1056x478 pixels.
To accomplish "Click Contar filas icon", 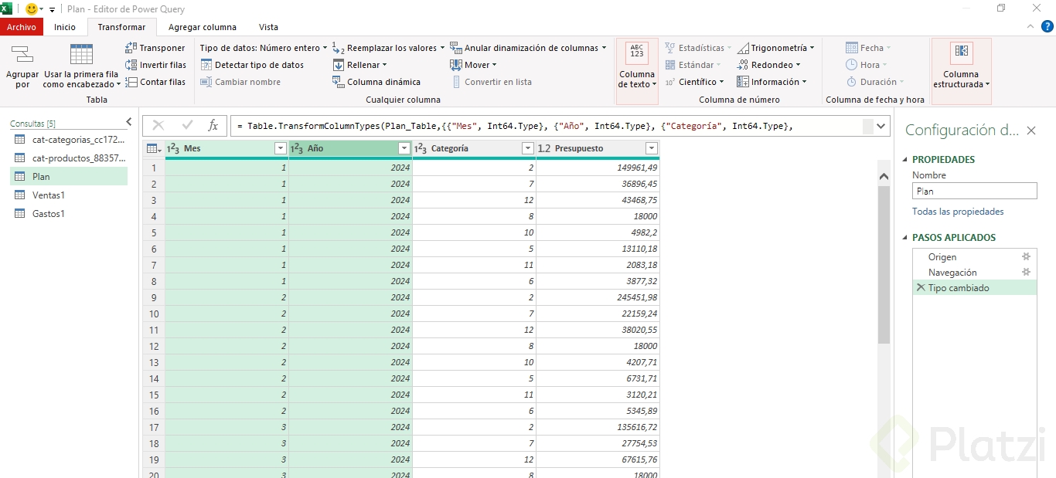I will (131, 82).
